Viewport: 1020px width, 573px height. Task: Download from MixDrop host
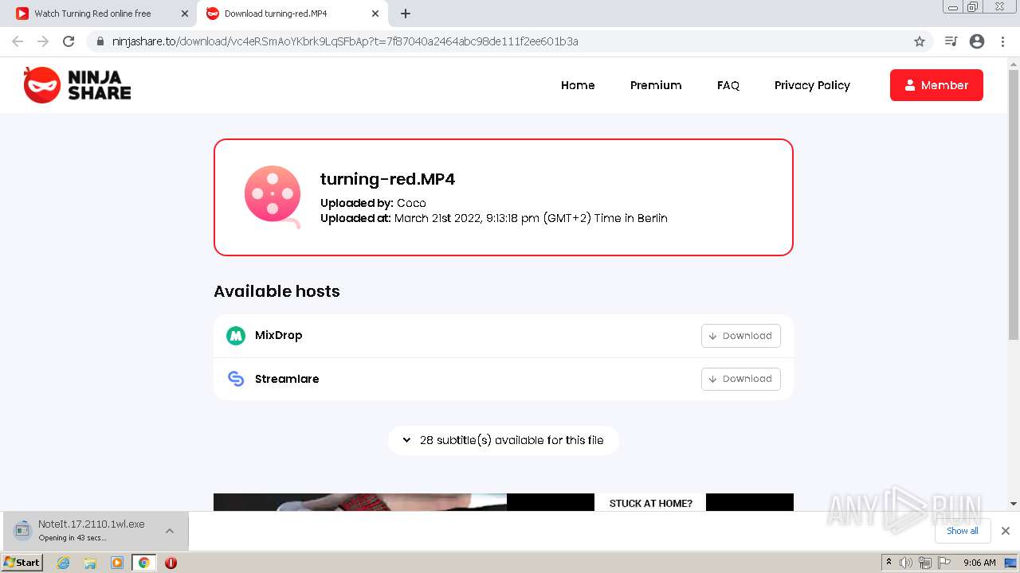coord(740,336)
